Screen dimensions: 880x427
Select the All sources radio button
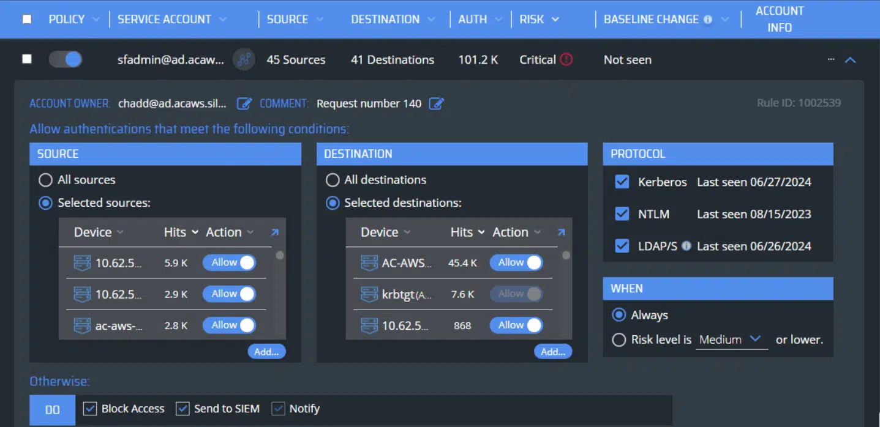pos(45,180)
